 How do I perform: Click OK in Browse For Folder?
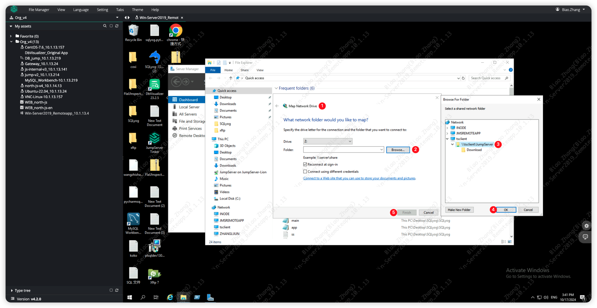point(506,210)
